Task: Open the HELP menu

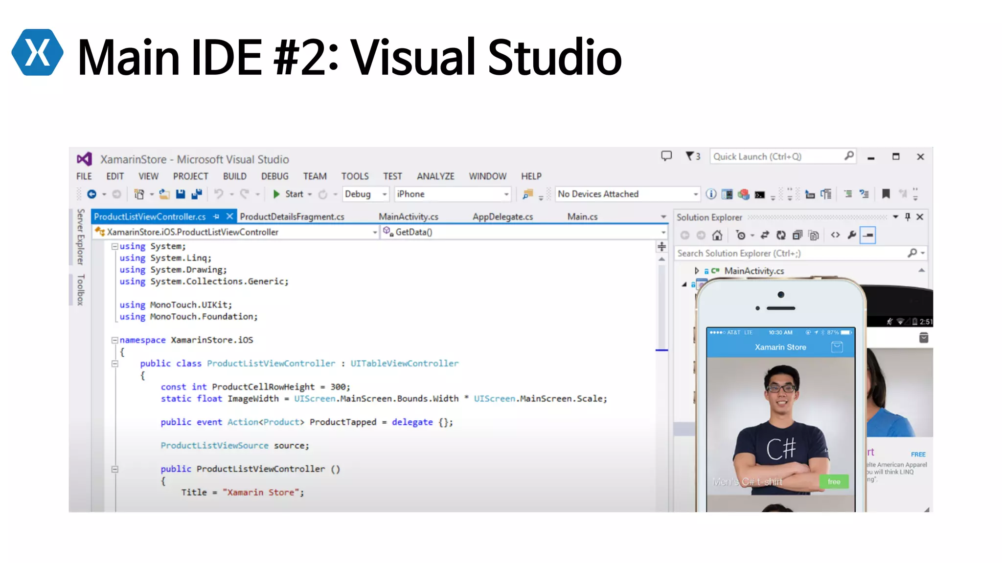Action: point(531,176)
